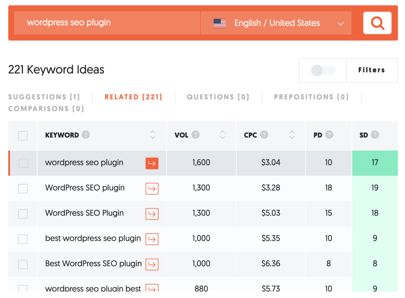Viewport: 405px width, 298px height.
Task: Click the Filters button
Action: tap(372, 70)
